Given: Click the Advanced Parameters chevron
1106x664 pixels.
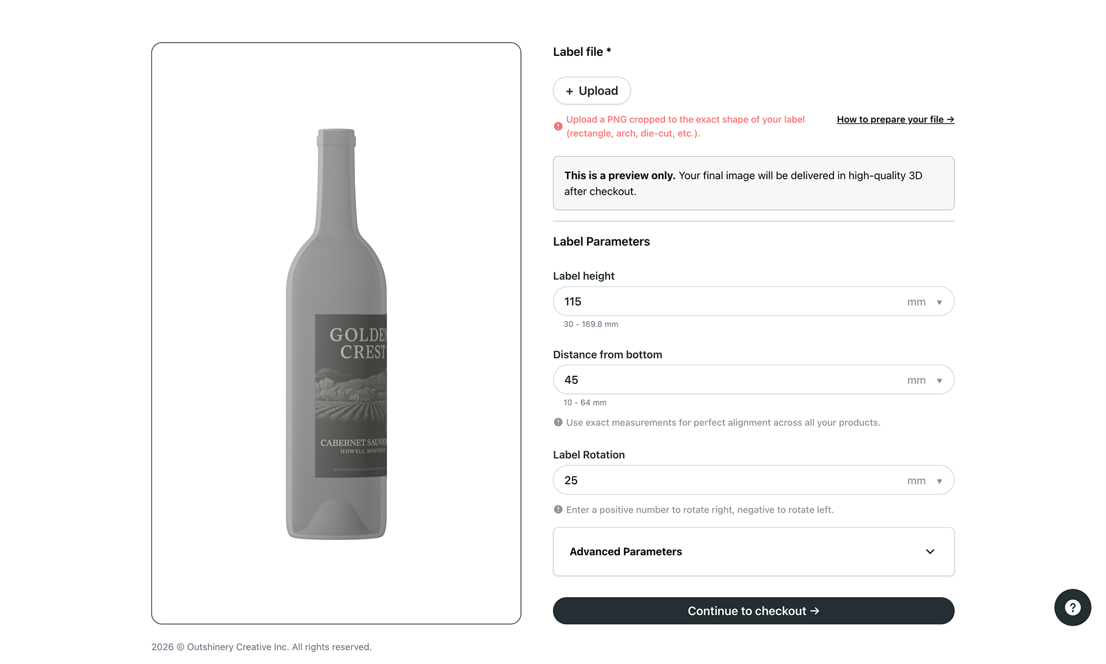Looking at the screenshot, I should (930, 552).
